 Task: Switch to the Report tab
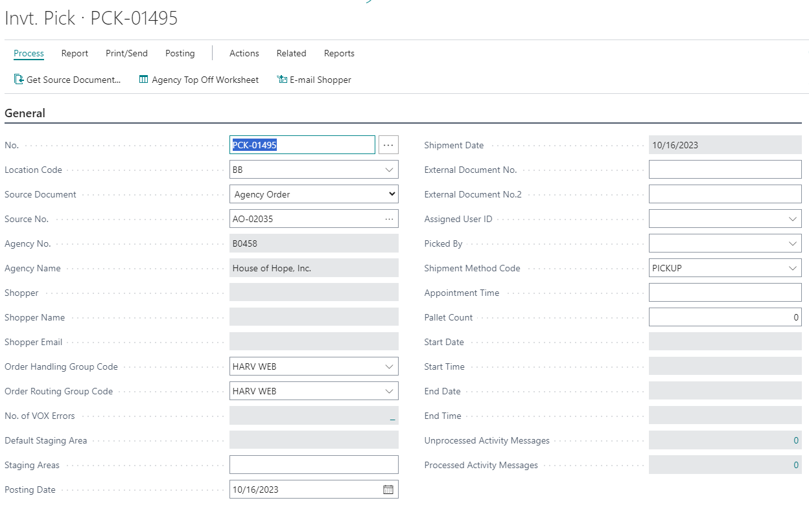pos(75,53)
